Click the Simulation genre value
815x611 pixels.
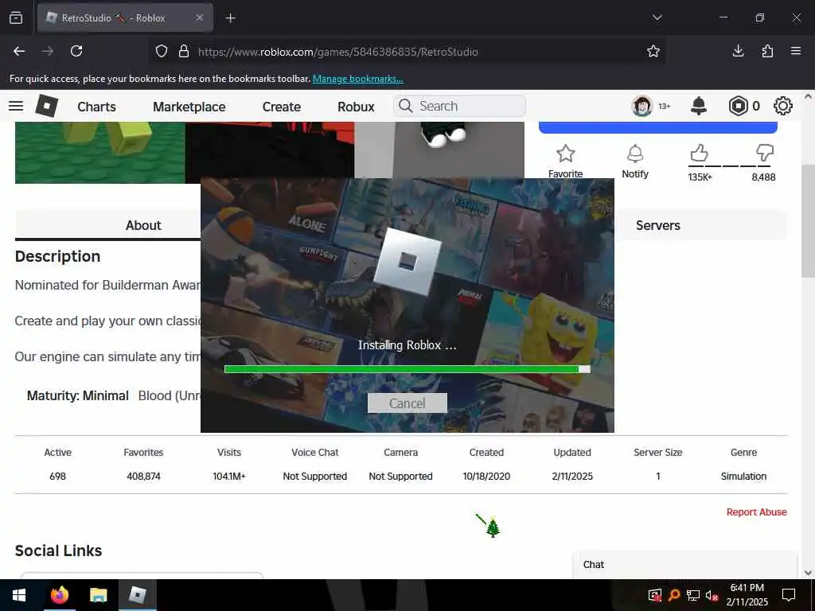click(744, 477)
